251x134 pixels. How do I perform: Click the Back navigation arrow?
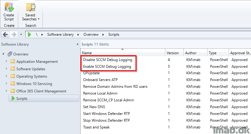pyautogui.click(x=5, y=35)
